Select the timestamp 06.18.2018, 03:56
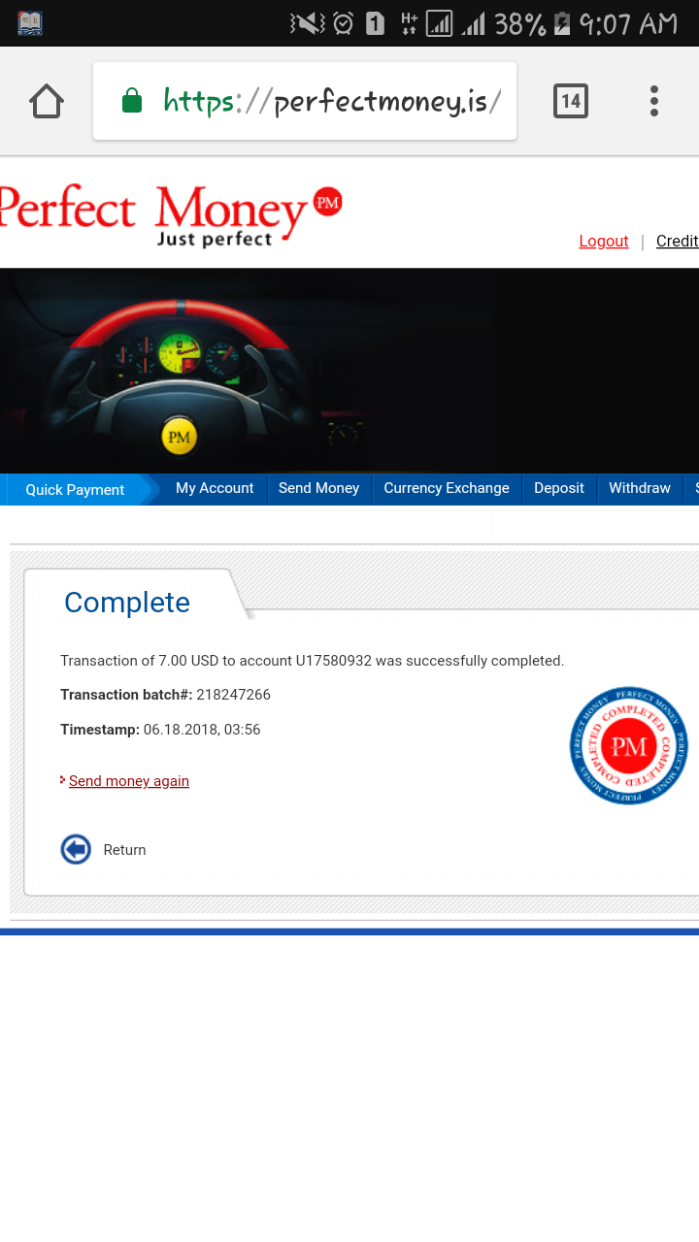 tap(202, 730)
